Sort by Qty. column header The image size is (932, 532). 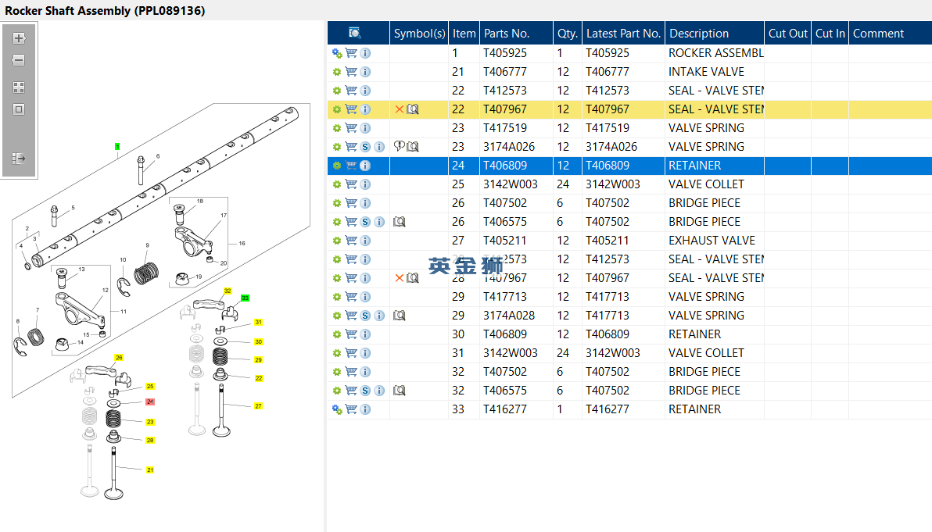568,34
